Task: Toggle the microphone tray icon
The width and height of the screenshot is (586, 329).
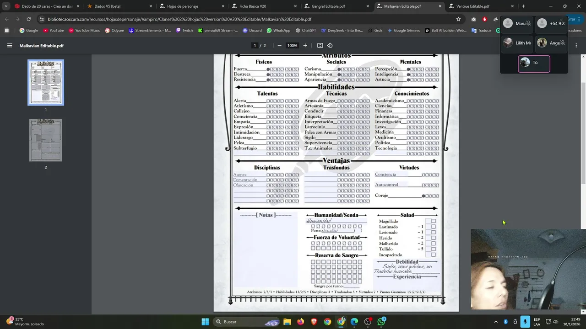Action: tap(525, 322)
